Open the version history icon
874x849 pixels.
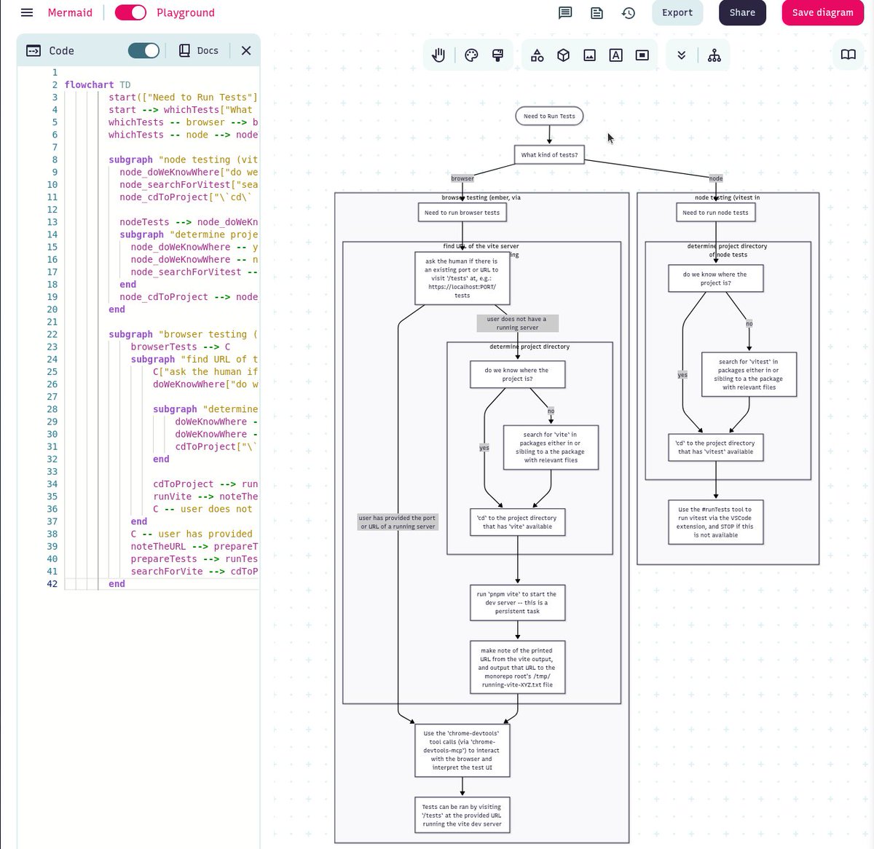[628, 12]
